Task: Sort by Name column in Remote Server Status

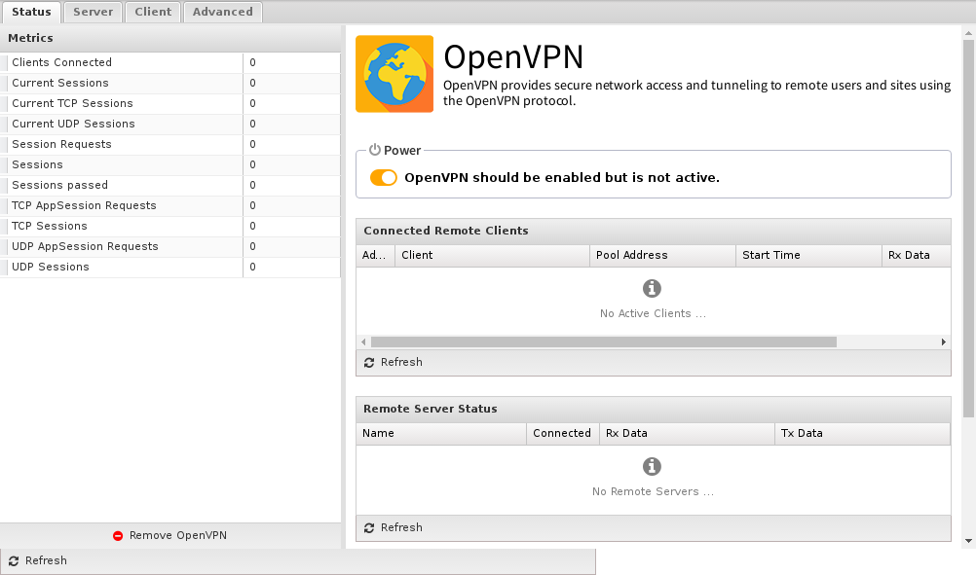Action: [441, 433]
